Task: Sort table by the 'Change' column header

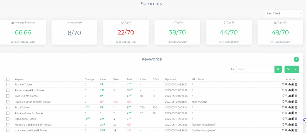Action: (x=89, y=79)
